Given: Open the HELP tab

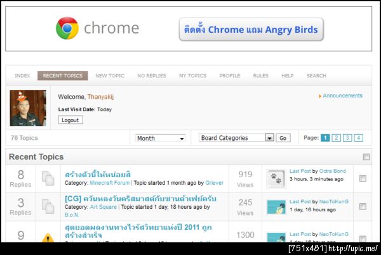Looking at the screenshot, I should click(x=288, y=76).
